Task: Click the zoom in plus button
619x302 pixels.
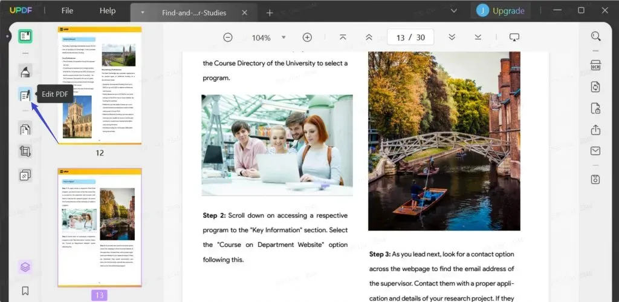Action: [x=307, y=38]
